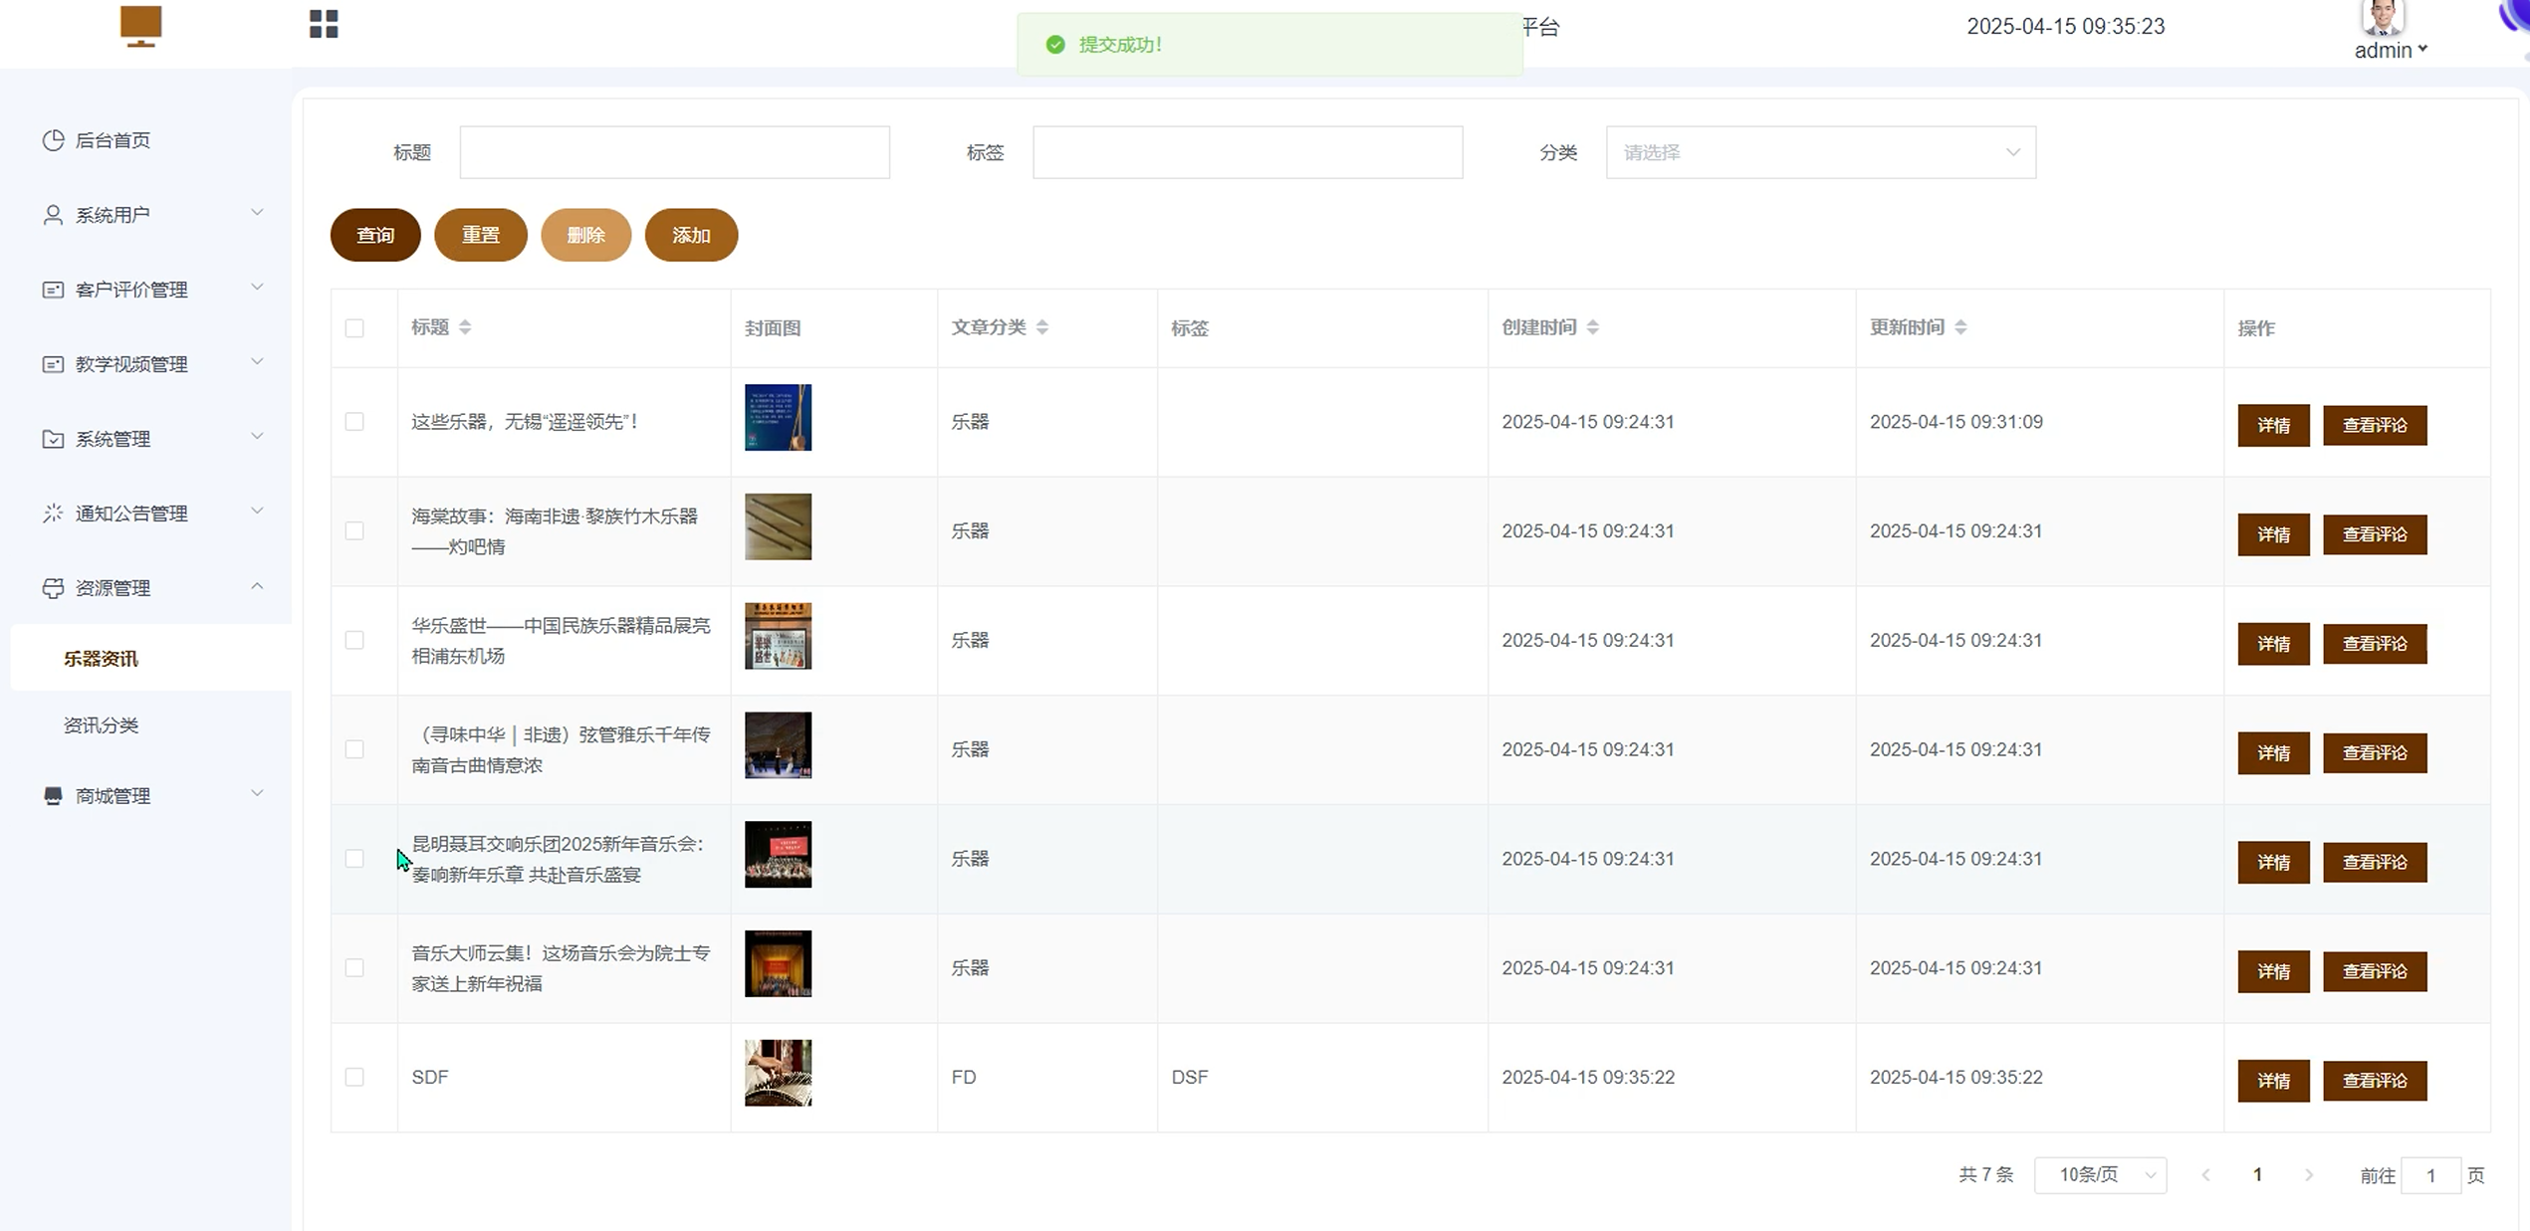The width and height of the screenshot is (2530, 1231).
Task: Select 乐器资讯 in the sidebar
Action: 101,659
